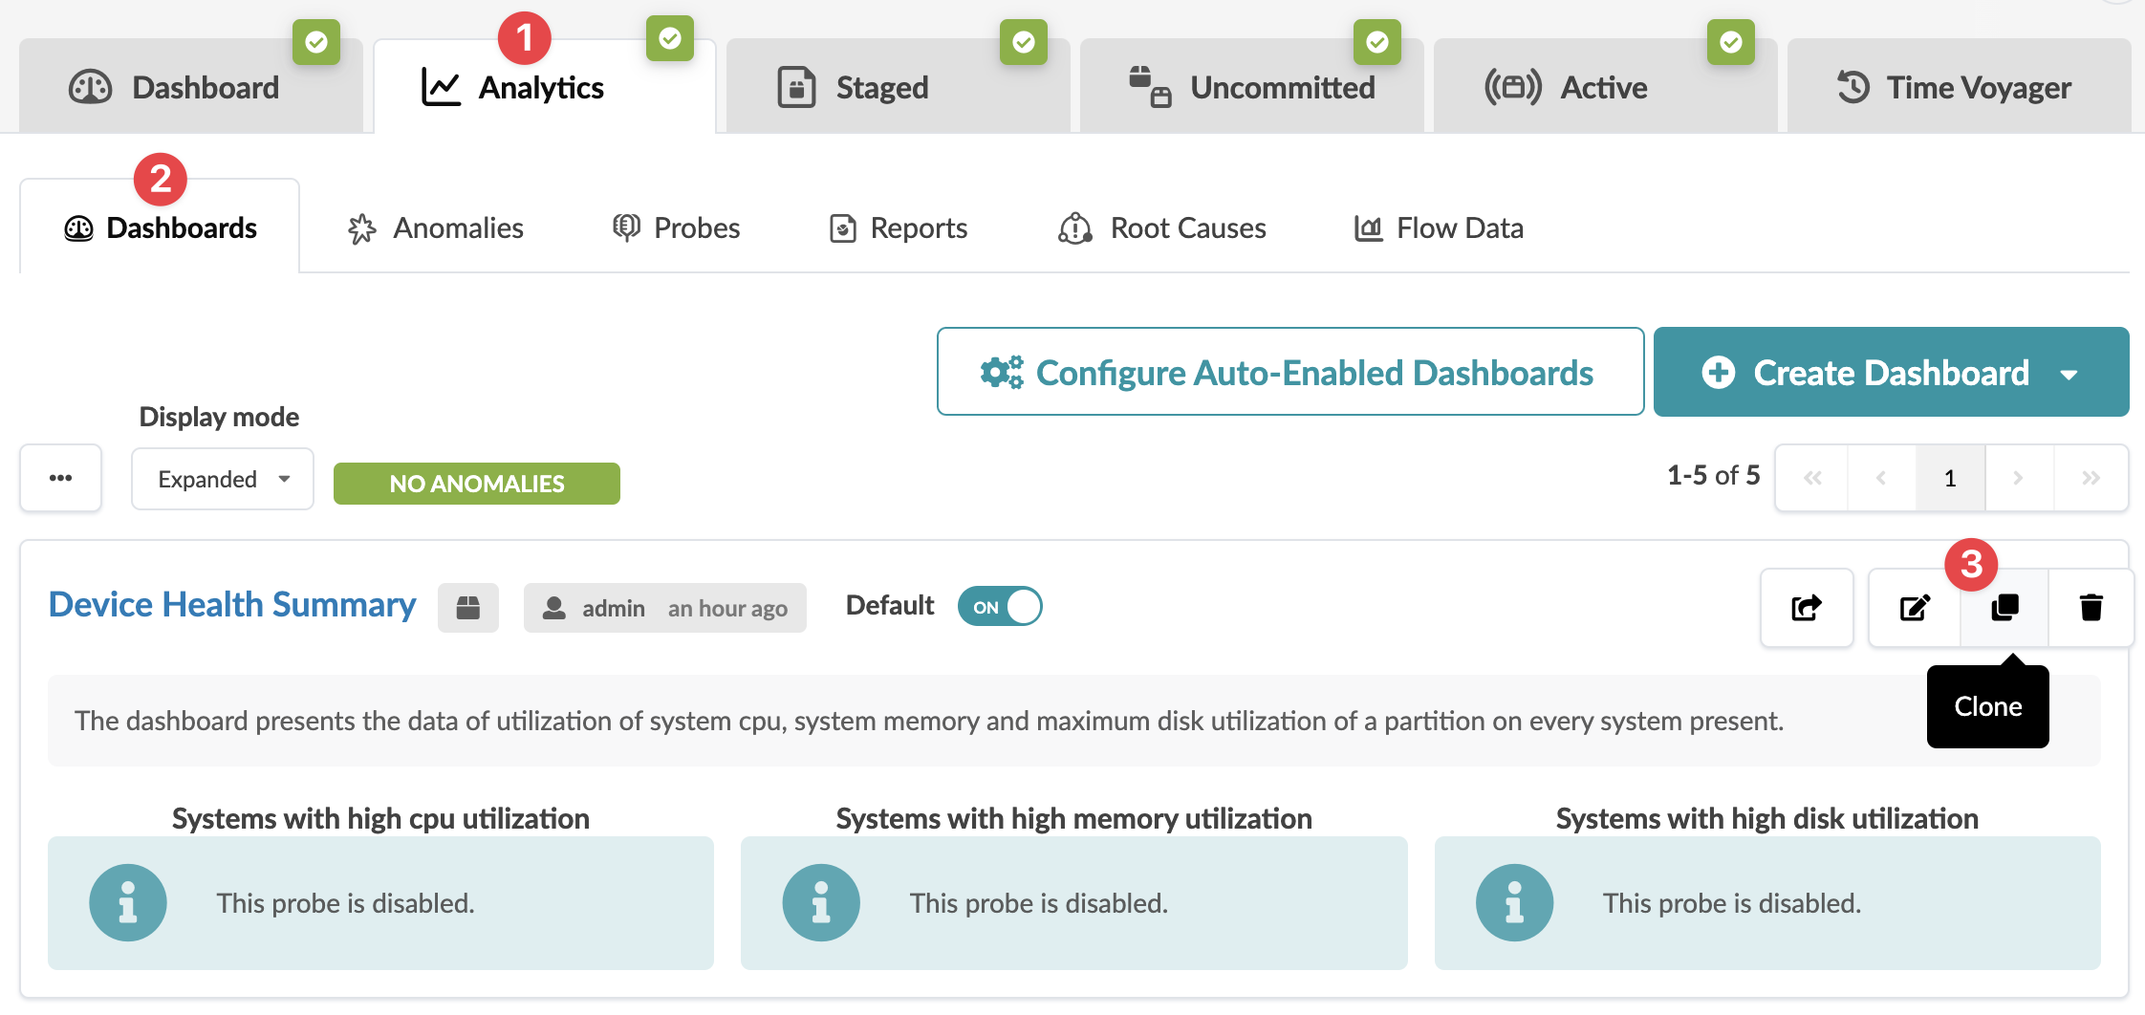This screenshot has height=1015, width=2145.
Task: Click the NO ANOMALIES green badge
Action: (476, 484)
